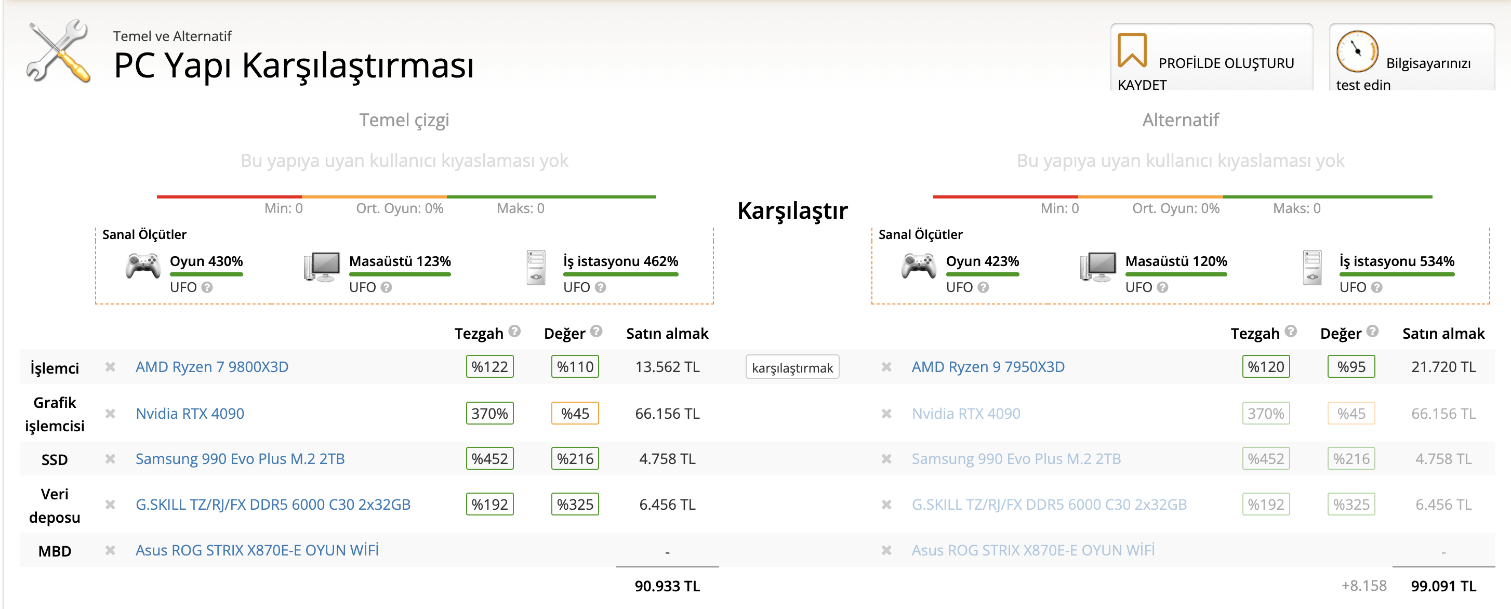Click the baseline workstation tower icon
1511x609 pixels.
pos(536,268)
